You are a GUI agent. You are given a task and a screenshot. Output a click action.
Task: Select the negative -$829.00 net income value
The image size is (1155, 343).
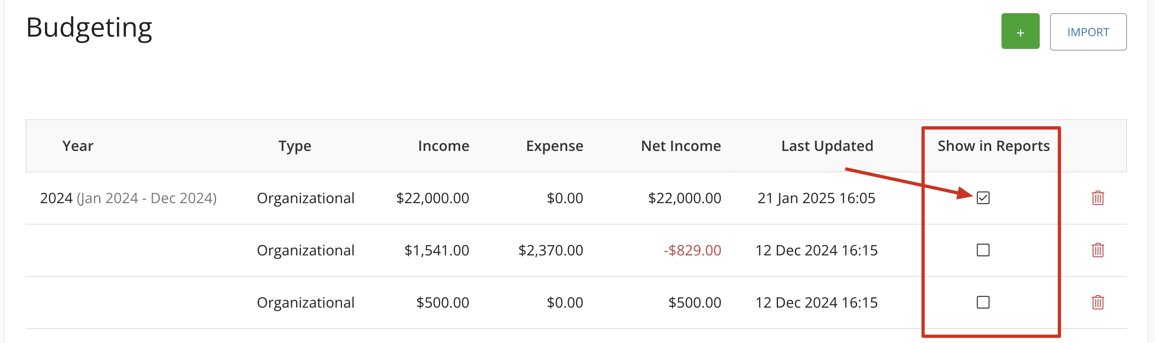[692, 250]
